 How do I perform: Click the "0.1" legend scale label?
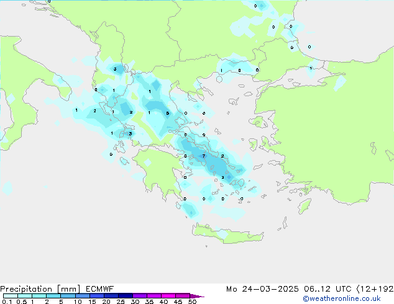pyautogui.click(x=7, y=302)
